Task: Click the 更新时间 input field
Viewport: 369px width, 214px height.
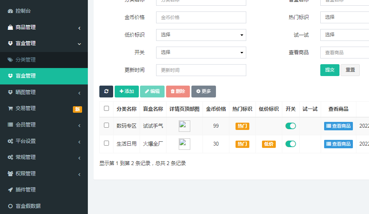Action: 201,70
